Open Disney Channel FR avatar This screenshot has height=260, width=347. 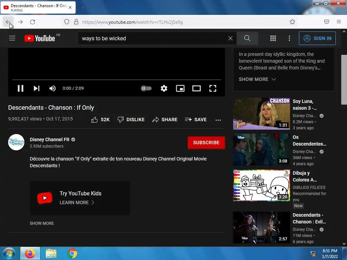coord(16,142)
